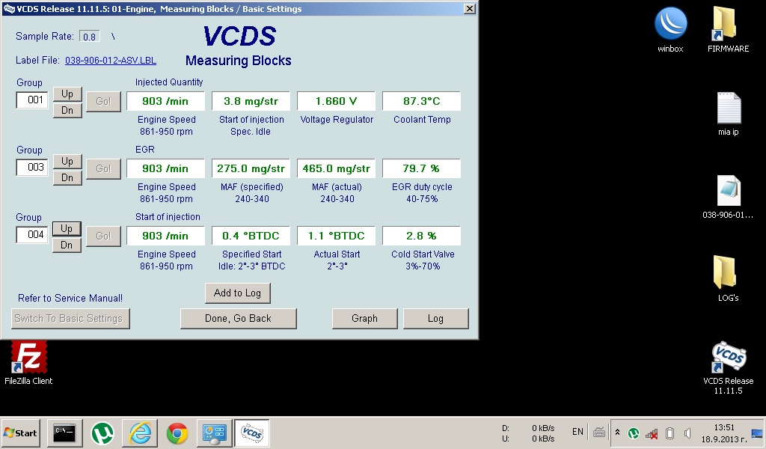This screenshot has height=449, width=766.
Task: Launch VCDS Release 11.11.5 desktop shortcut
Action: tap(728, 358)
